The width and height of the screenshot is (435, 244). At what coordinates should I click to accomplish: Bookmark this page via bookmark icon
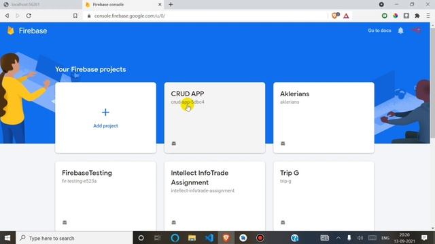click(x=75, y=16)
